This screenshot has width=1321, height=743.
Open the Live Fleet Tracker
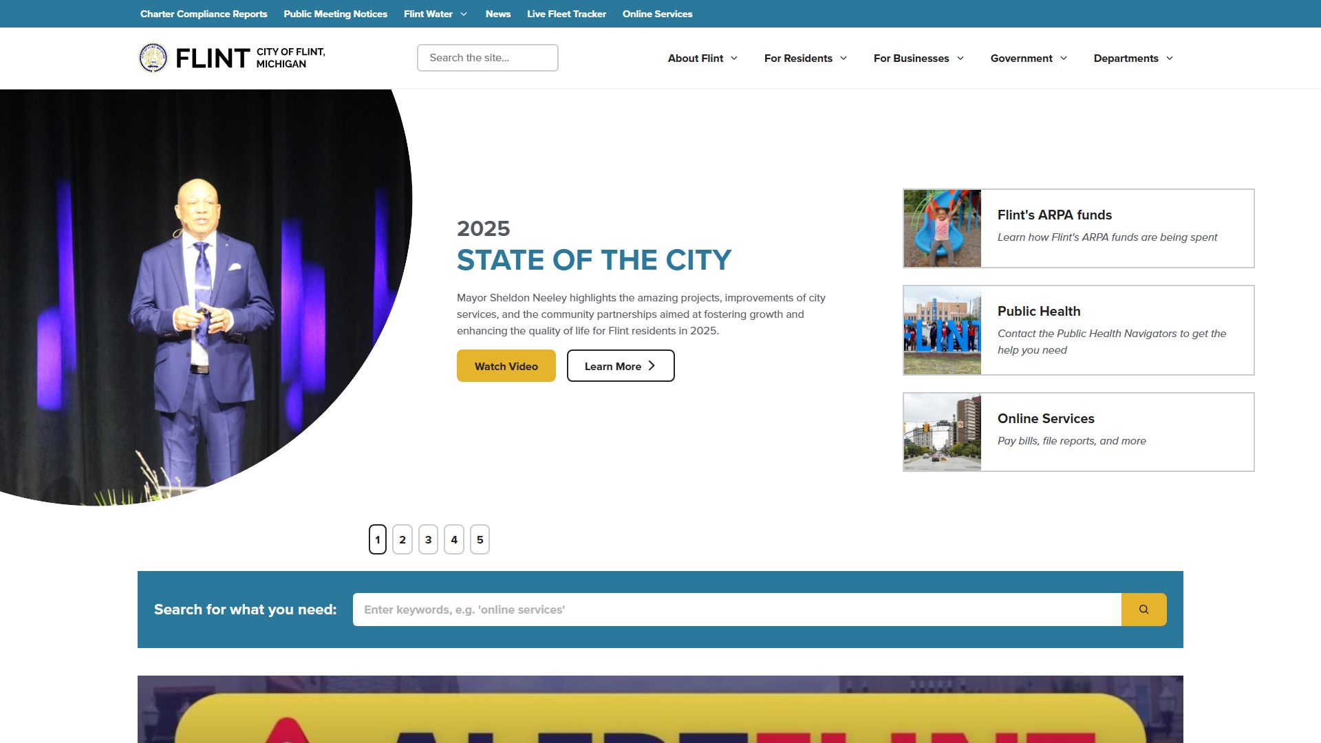point(566,14)
